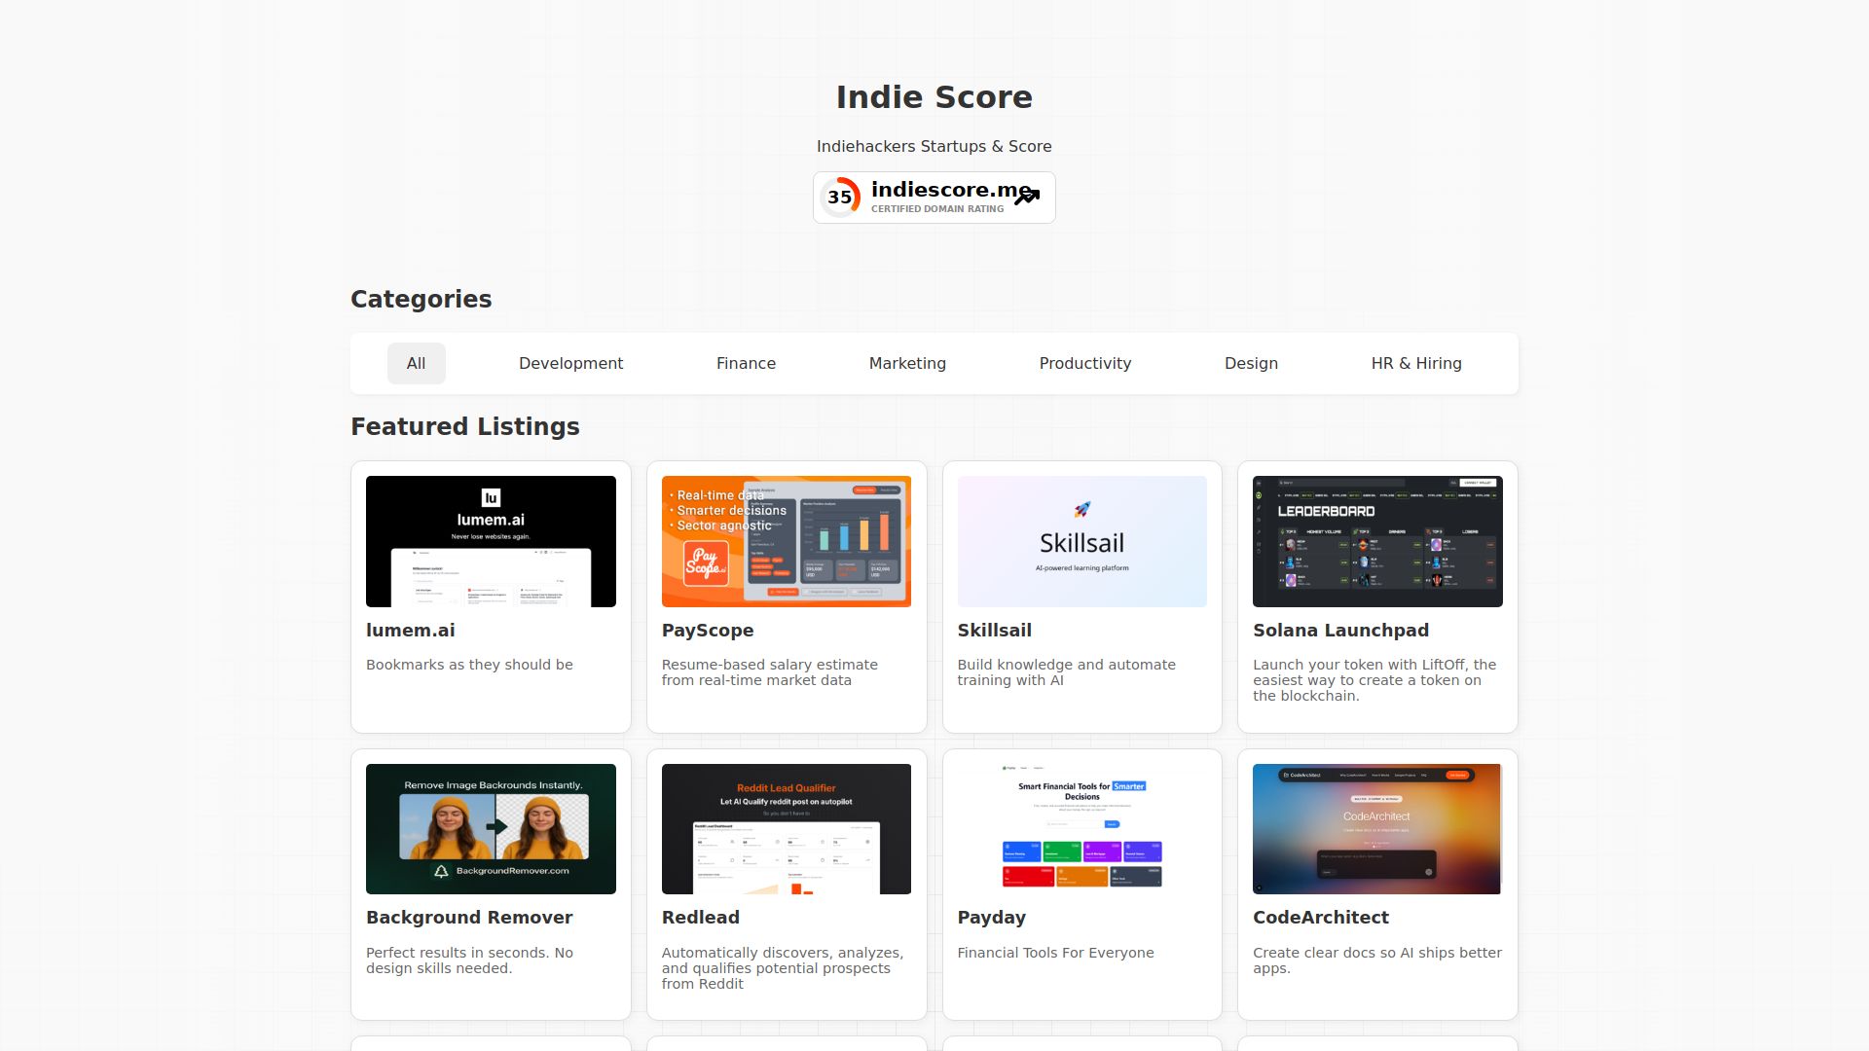Viewport: 1869px width, 1051px height.
Task: Click the PayScope logo in orange thumbnail
Action: (x=706, y=563)
